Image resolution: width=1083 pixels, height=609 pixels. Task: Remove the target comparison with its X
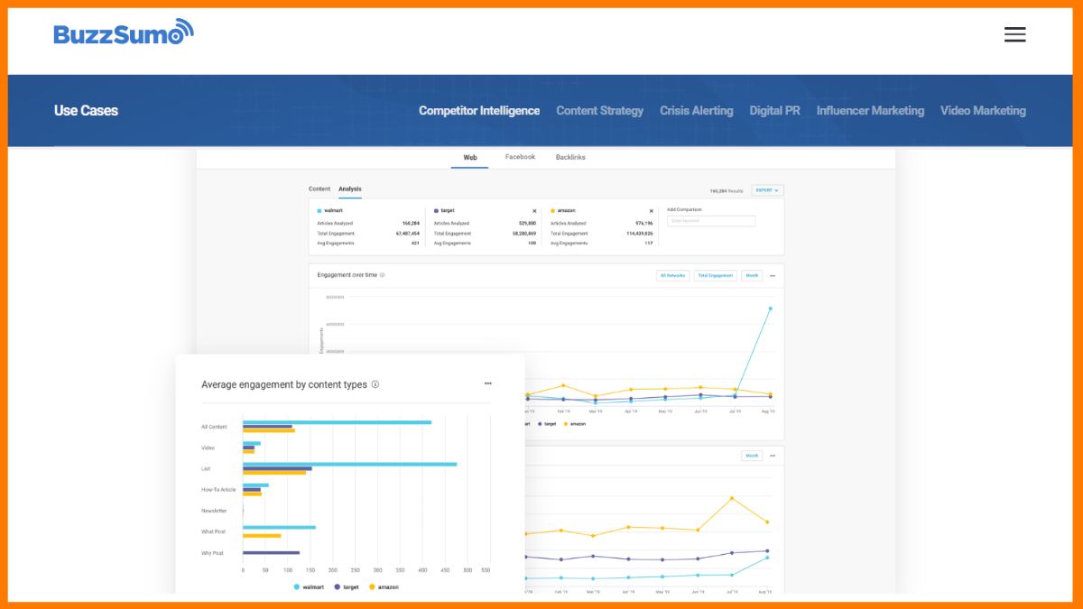click(534, 211)
